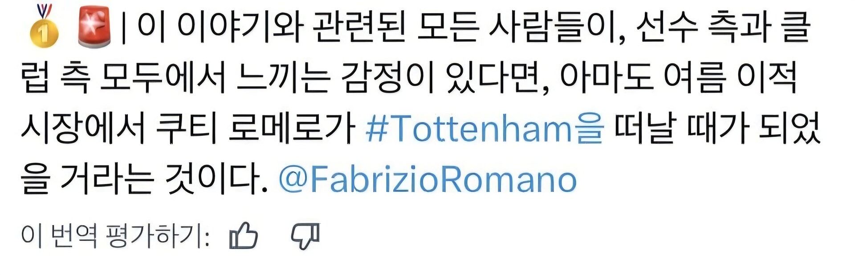Open the #Tottenham hashtag link

point(484,129)
